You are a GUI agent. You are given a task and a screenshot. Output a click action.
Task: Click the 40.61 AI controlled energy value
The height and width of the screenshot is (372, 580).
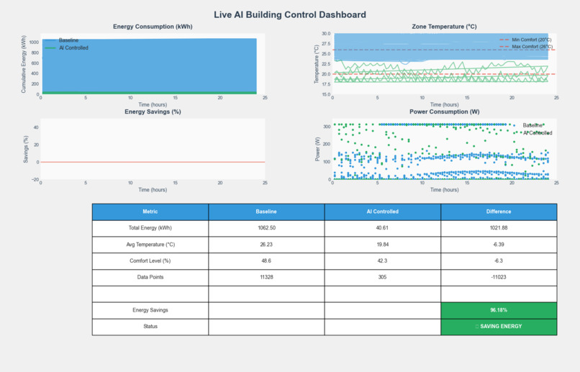[x=383, y=228]
